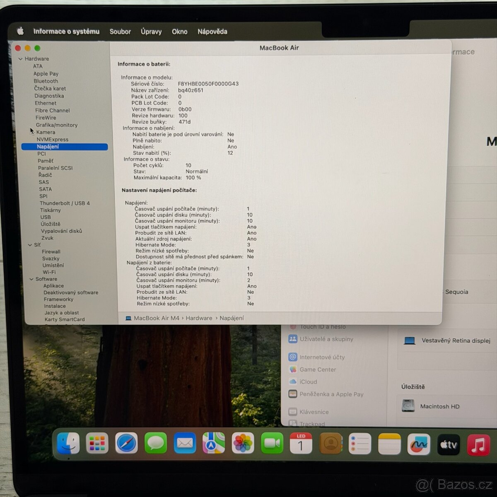Launch Freeform from the Dock
Screen dimensions: 497x497
(419, 444)
